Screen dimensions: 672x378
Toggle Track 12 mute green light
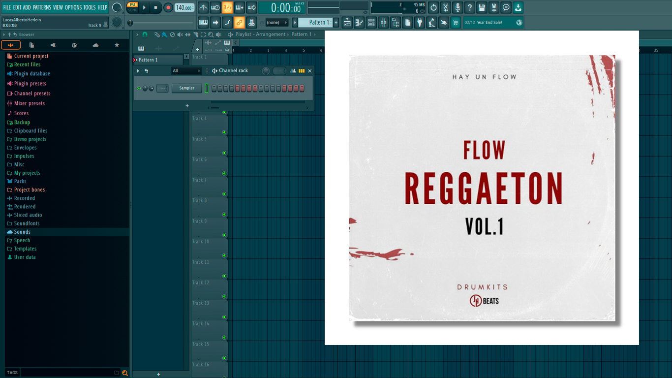(224, 296)
